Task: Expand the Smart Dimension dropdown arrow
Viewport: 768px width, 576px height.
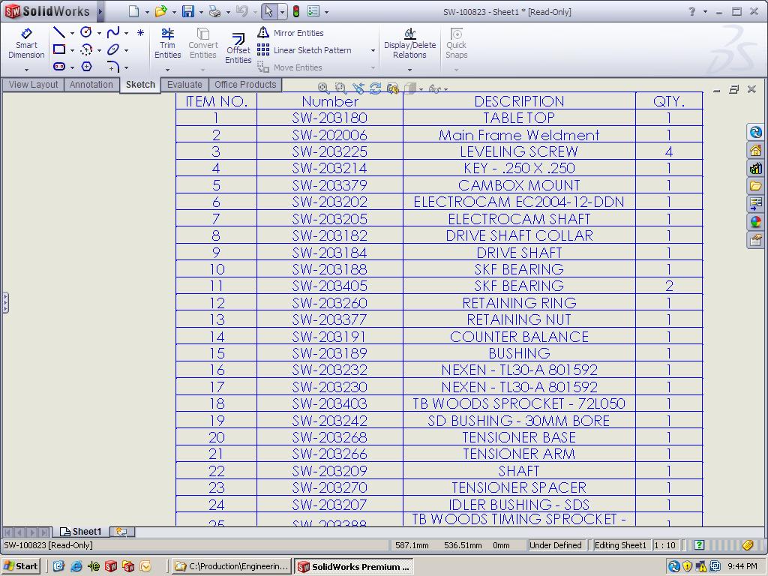Action: pyautogui.click(x=26, y=70)
